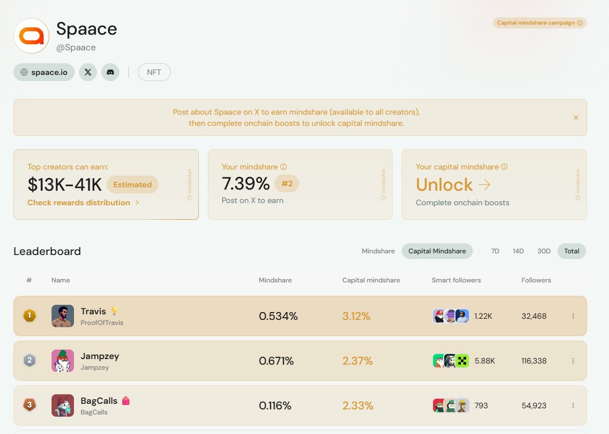609x434 pixels.
Task: Click the silver rank 2 medal
Action: coord(30,361)
